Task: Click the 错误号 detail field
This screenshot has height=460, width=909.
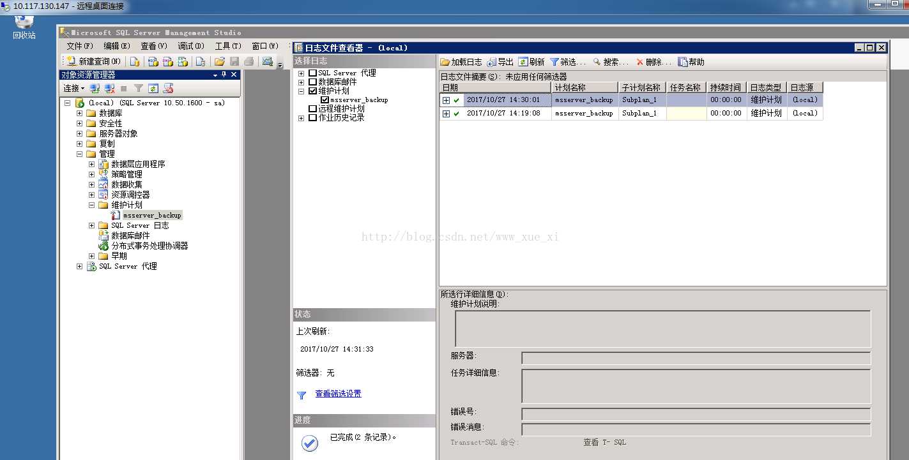Action: coord(696,414)
